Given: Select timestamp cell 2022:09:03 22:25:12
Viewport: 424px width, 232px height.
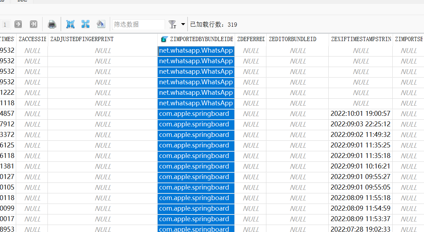Looking at the screenshot, I should pos(361,124).
